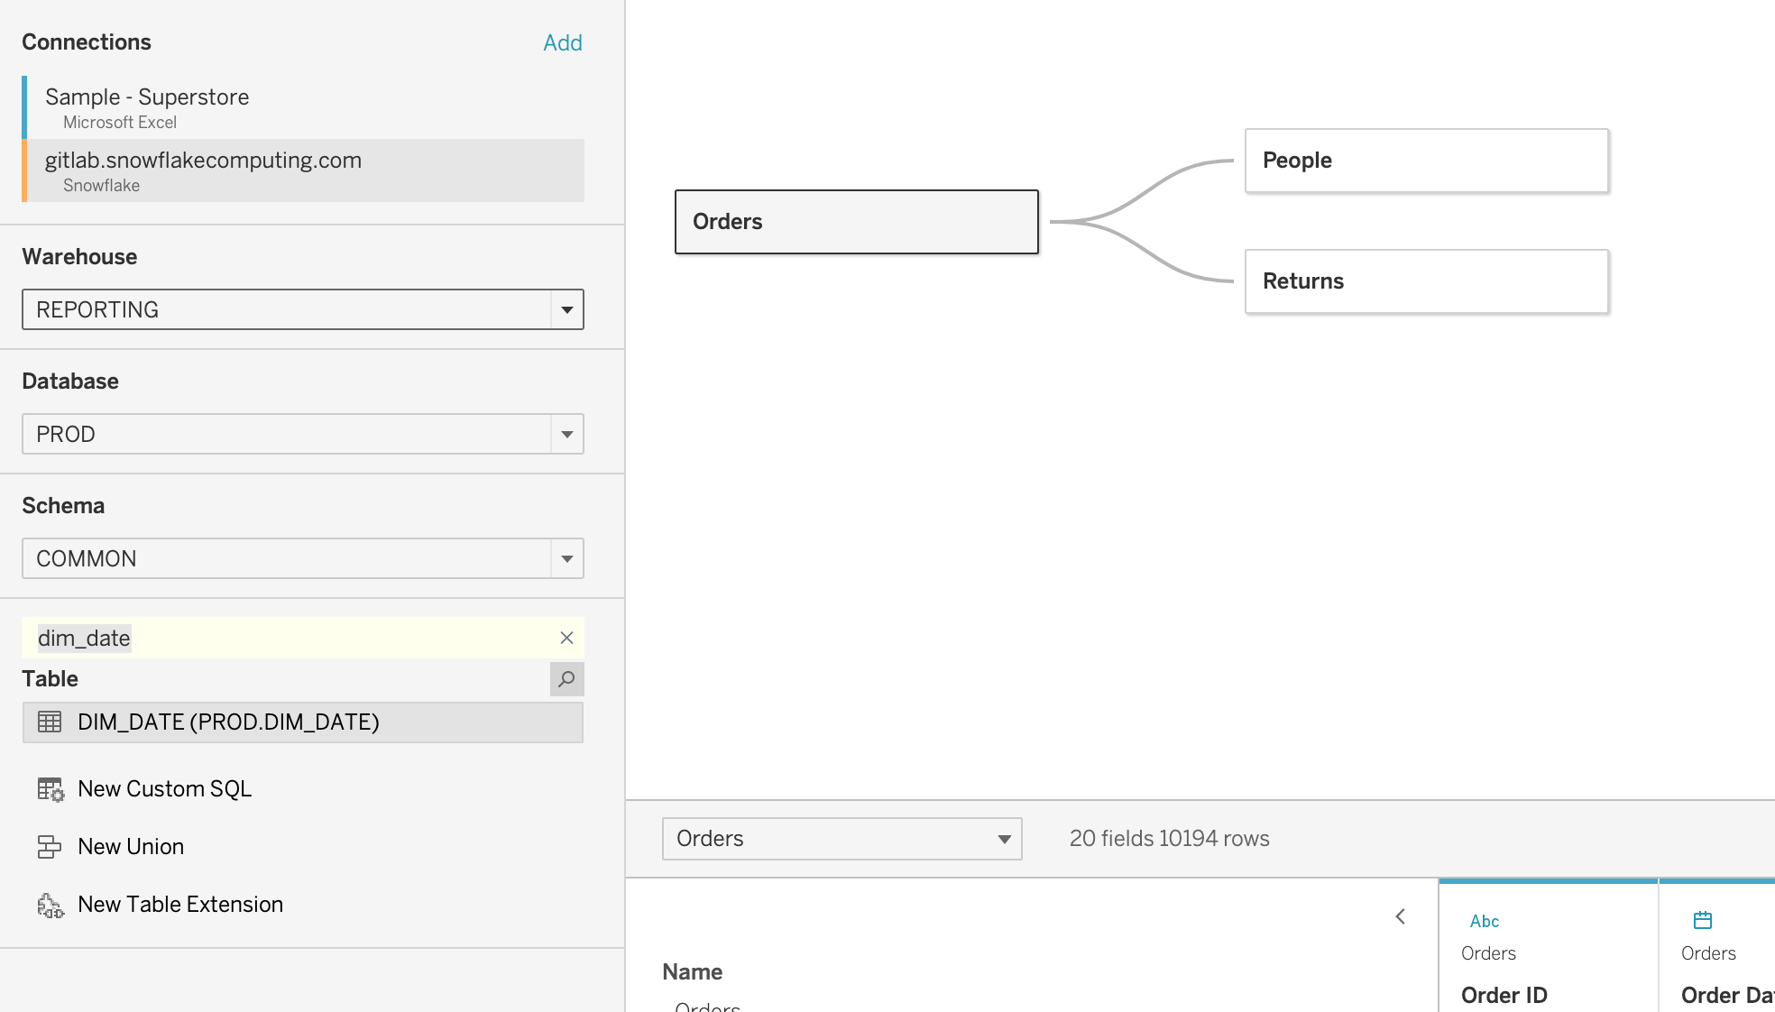Click the table search magnifier icon

click(566, 679)
